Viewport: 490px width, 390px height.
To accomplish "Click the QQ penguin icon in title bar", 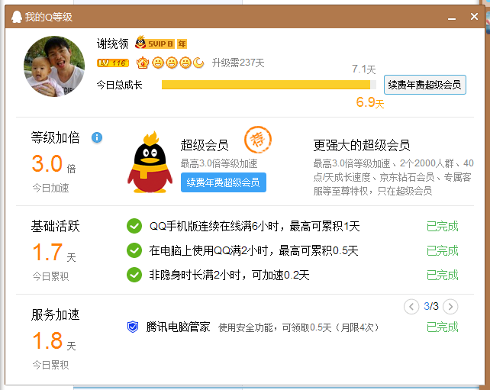I will tap(17, 17).
